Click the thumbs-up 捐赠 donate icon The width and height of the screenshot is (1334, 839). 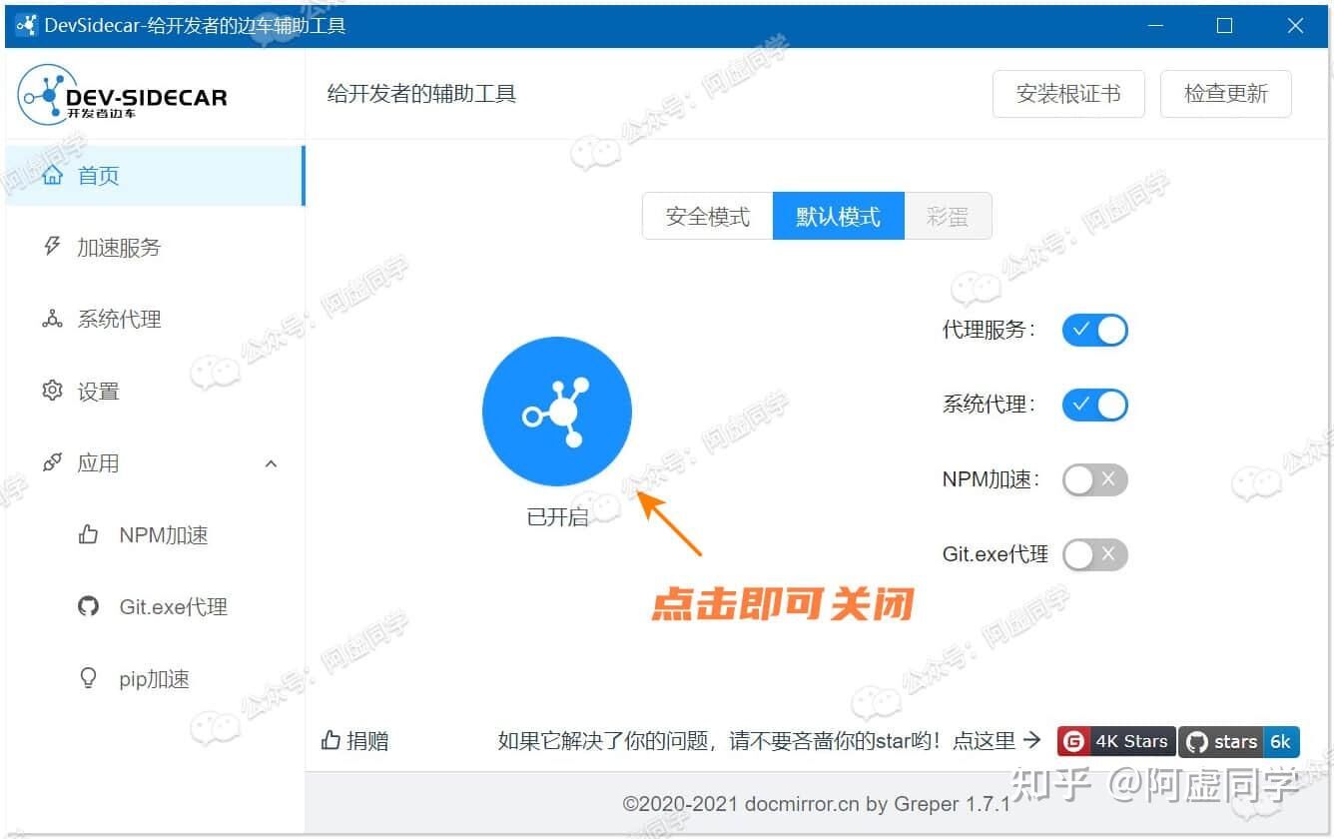coord(332,741)
